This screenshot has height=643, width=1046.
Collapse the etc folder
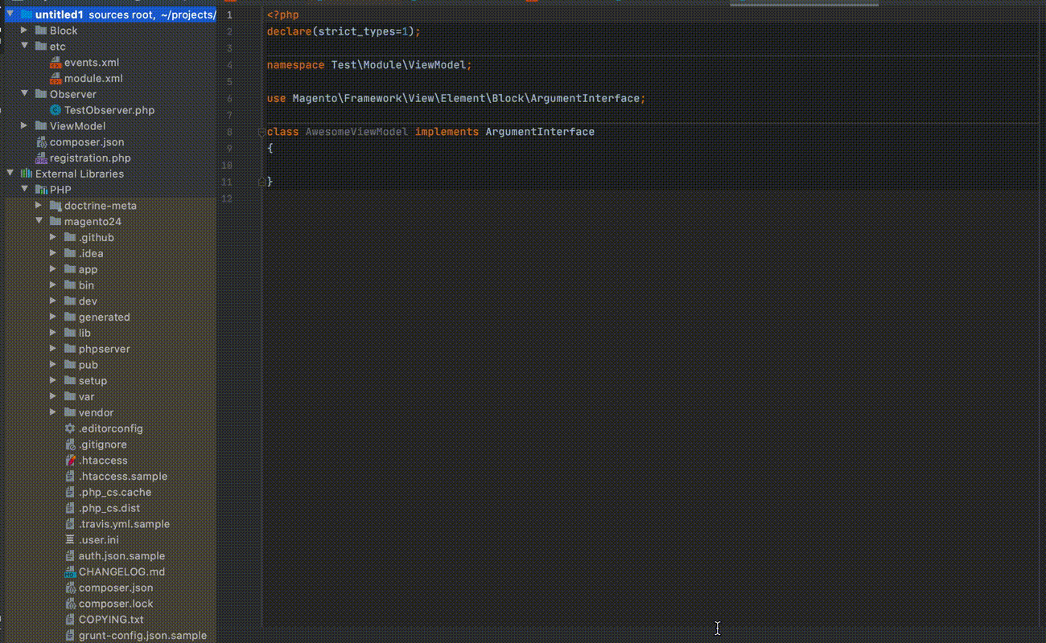tap(24, 47)
